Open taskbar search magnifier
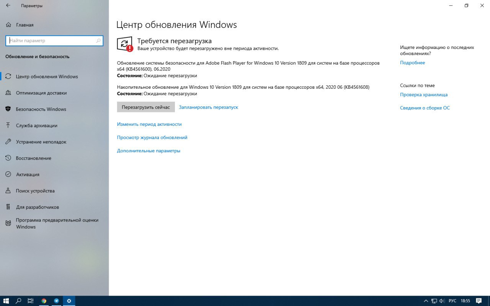The height and width of the screenshot is (306, 490). [x=18, y=301]
